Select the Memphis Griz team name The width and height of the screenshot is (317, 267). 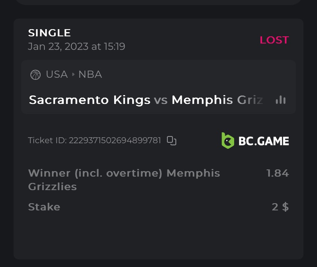pyautogui.click(x=217, y=100)
